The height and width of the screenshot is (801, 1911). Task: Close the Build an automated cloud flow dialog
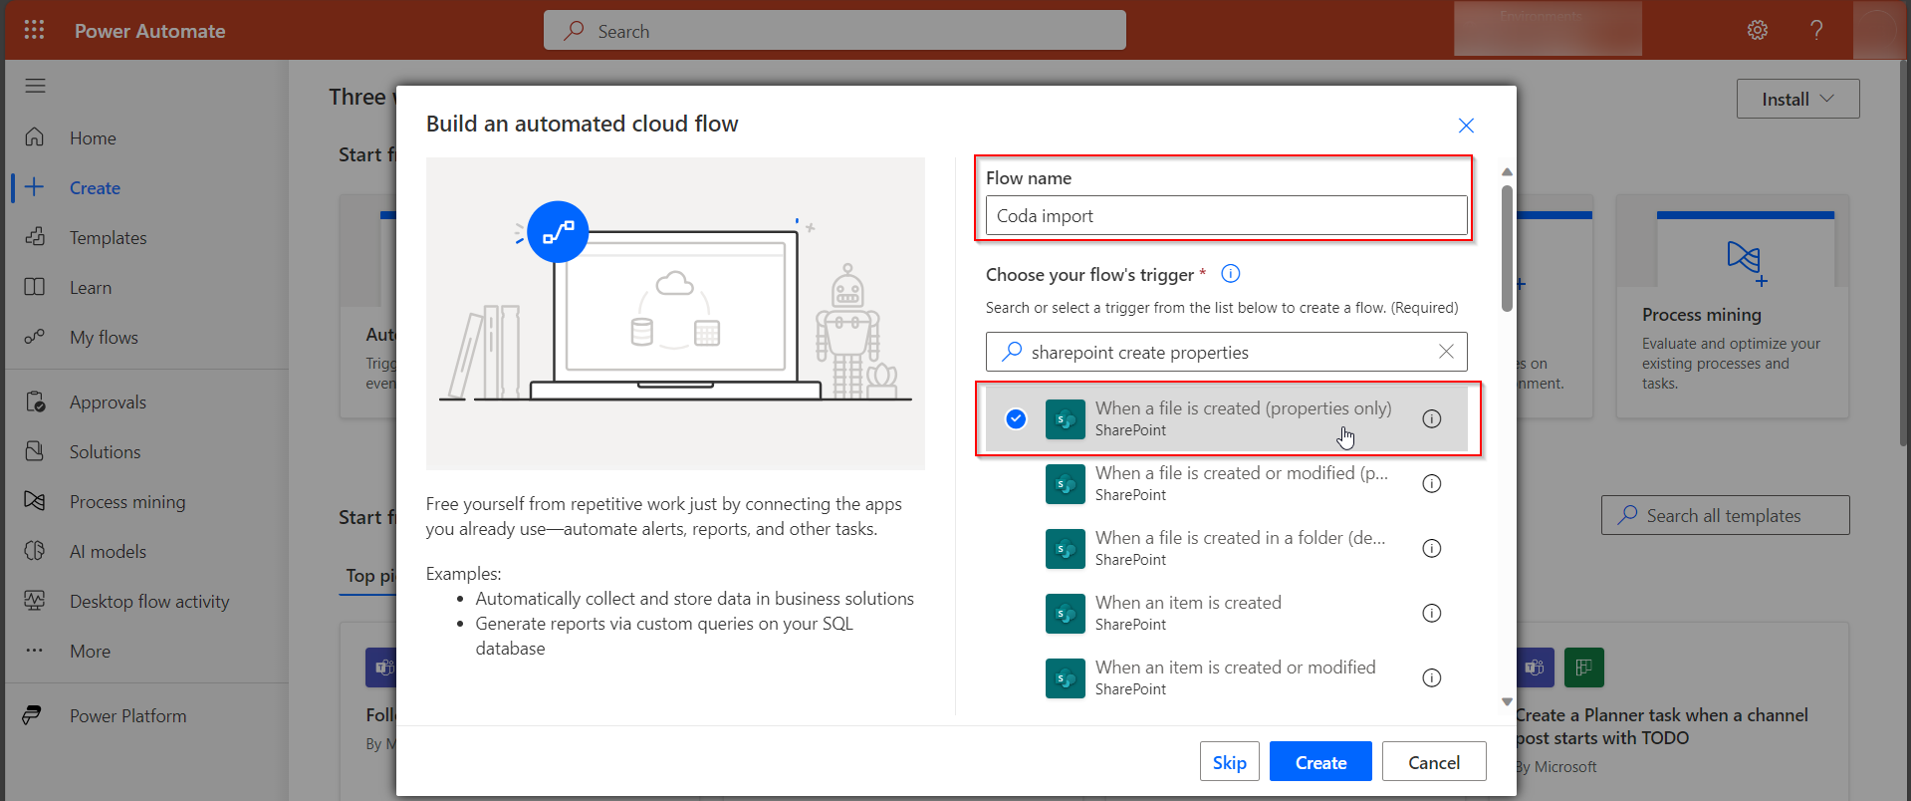tap(1466, 126)
